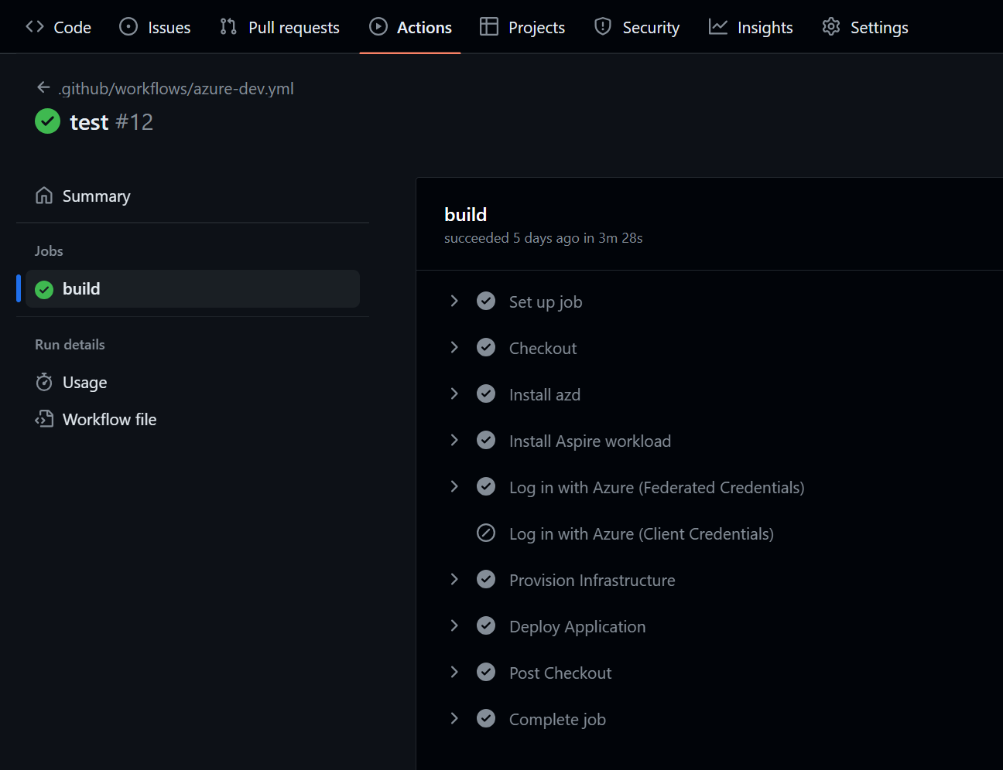Click the skipped icon on Client Credentials step
Viewport: 1003px width, 770px height.
tap(486, 533)
